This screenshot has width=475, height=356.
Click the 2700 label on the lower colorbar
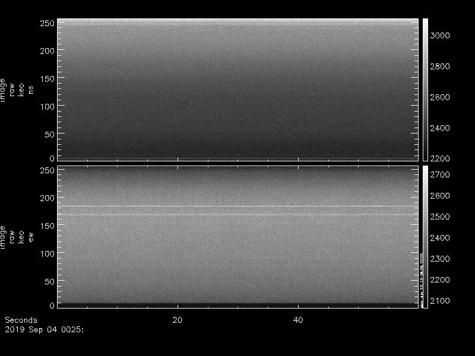point(440,174)
